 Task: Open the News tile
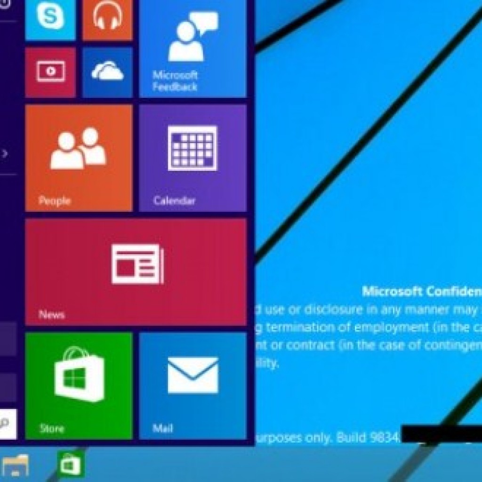click(136, 272)
